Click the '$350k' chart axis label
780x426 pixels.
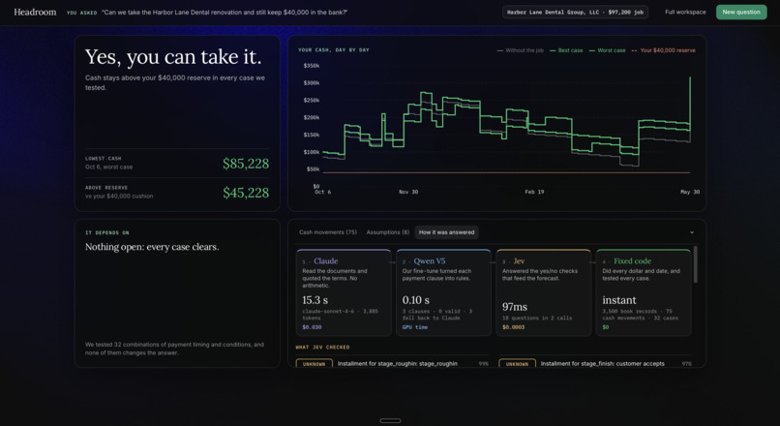pyautogui.click(x=312, y=66)
